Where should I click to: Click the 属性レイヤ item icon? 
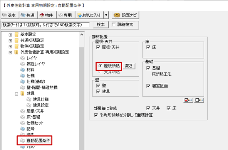tap(23, 64)
